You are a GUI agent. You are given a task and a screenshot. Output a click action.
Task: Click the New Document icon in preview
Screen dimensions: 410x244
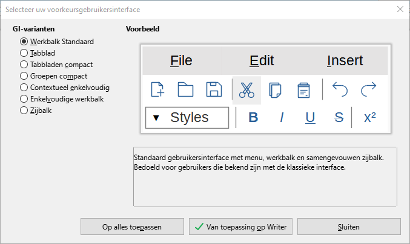(157, 90)
